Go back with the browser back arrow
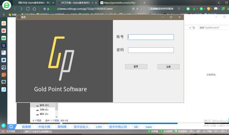 15,9
